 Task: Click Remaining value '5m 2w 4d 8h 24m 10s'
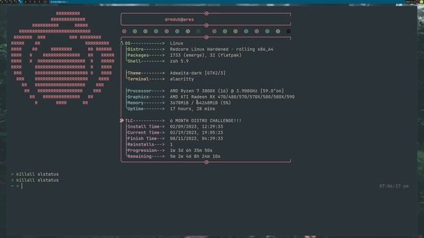click(195, 156)
